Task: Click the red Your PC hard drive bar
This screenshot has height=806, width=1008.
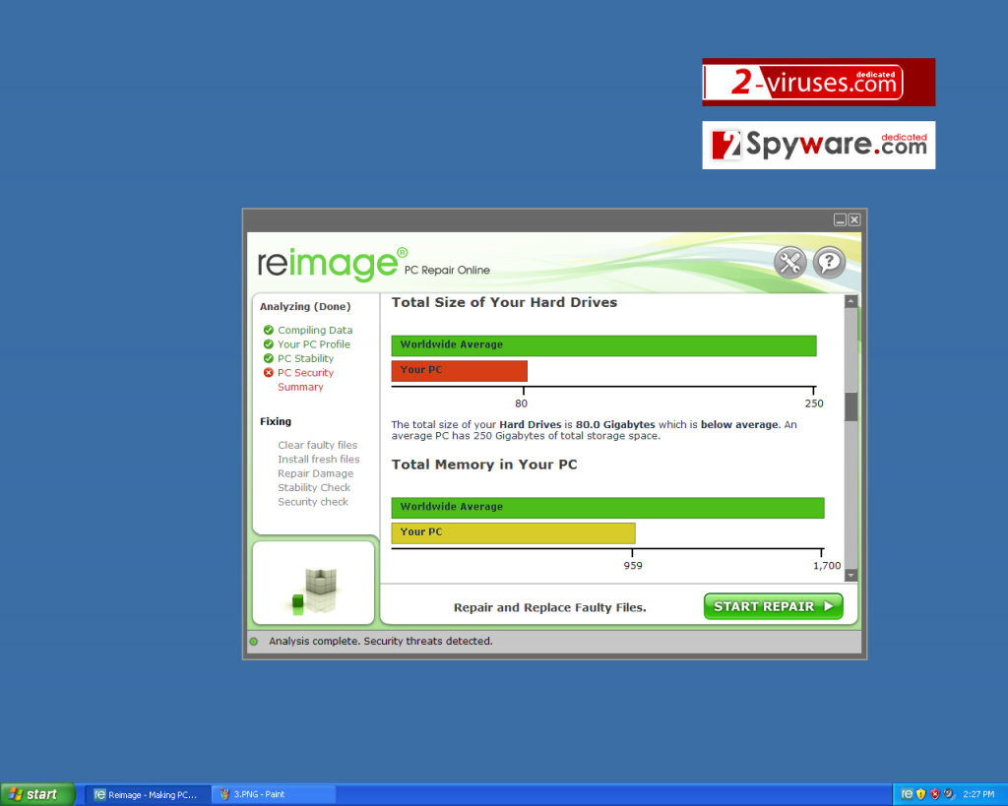Action: 459,371
